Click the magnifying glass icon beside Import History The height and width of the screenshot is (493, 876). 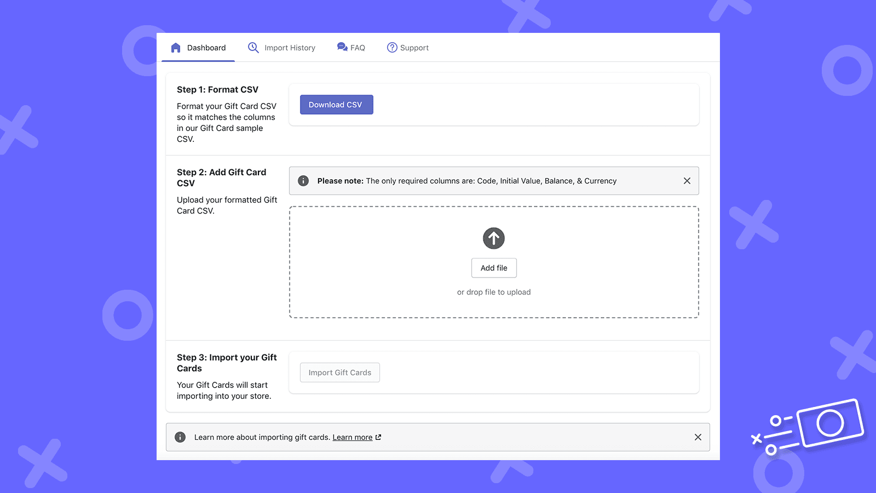(x=253, y=48)
